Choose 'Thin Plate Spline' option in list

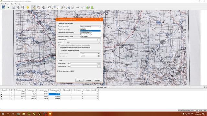90,35
